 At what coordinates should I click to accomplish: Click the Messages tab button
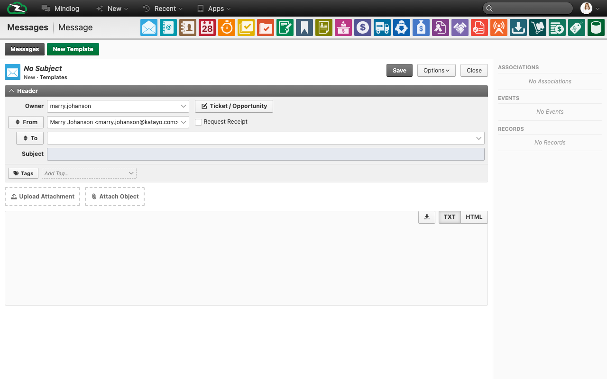[x=25, y=49]
